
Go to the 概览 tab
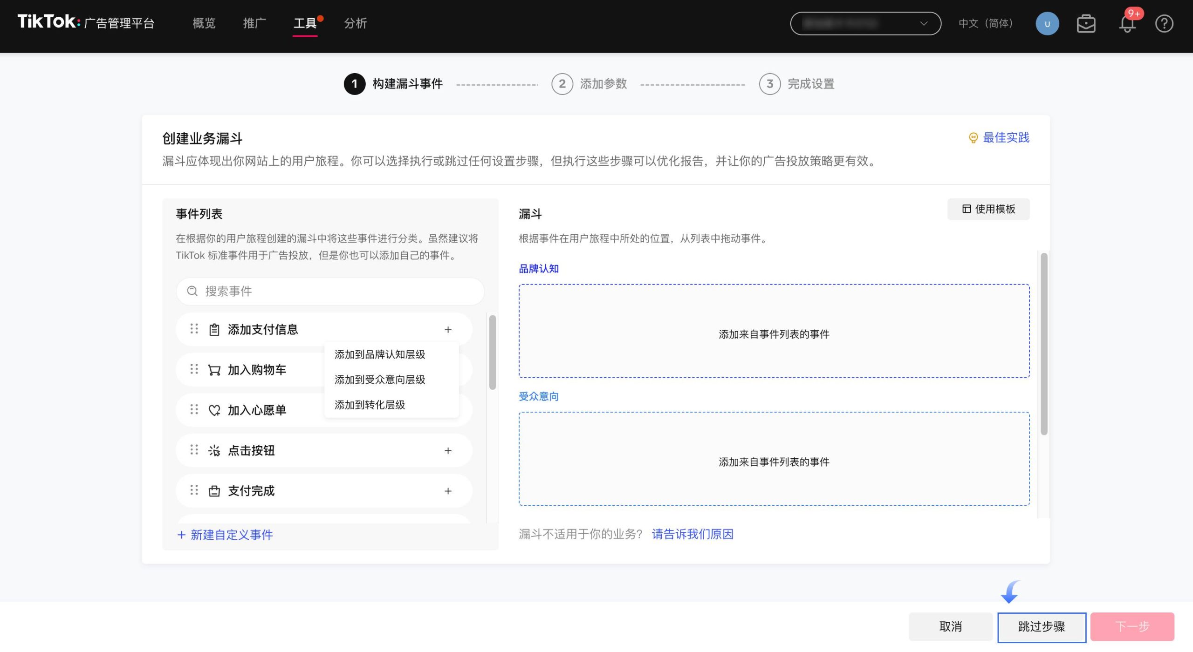204,23
